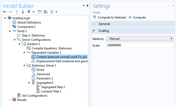
Task: Click the expand all nodes icon
Action: pos(46,12)
